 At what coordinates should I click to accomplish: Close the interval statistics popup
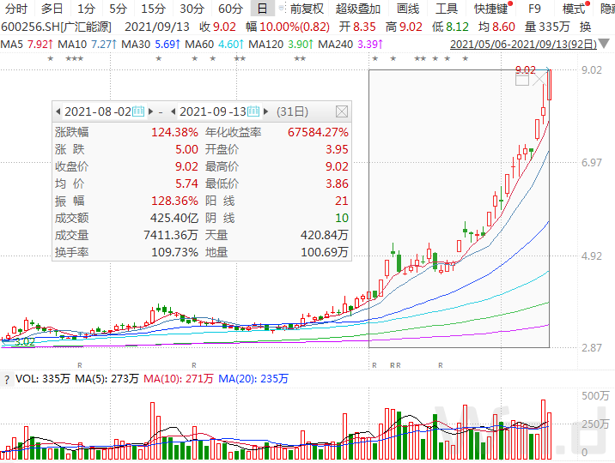coord(341,111)
